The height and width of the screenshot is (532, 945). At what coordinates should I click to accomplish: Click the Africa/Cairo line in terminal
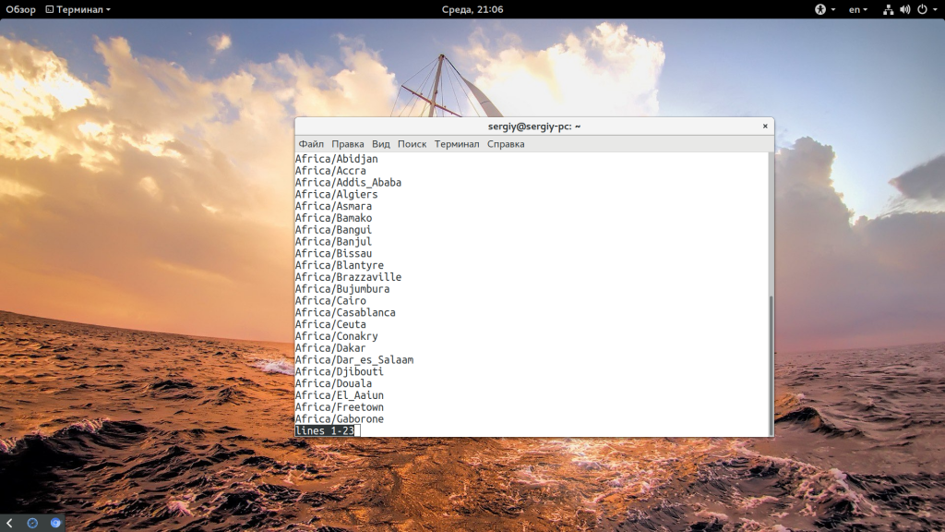click(330, 301)
